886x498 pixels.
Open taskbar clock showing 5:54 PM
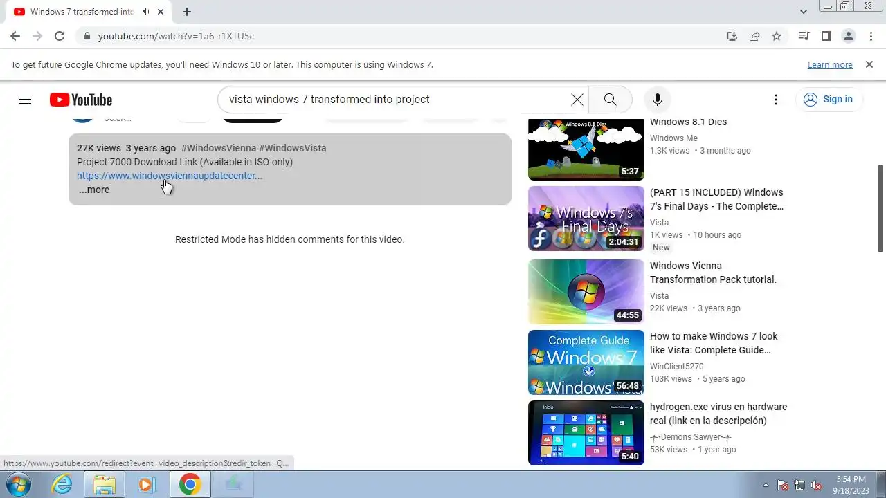pyautogui.click(x=851, y=485)
